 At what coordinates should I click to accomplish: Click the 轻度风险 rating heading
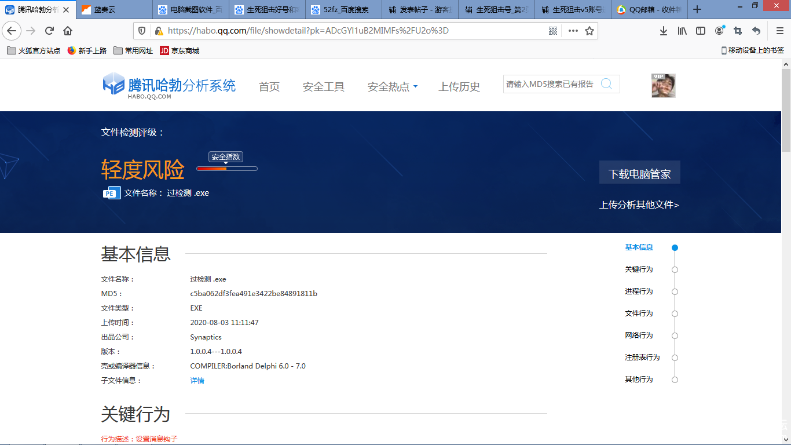[x=142, y=169]
